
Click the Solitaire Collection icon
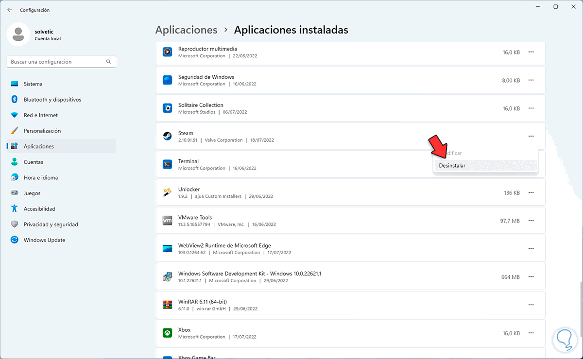[x=167, y=108]
